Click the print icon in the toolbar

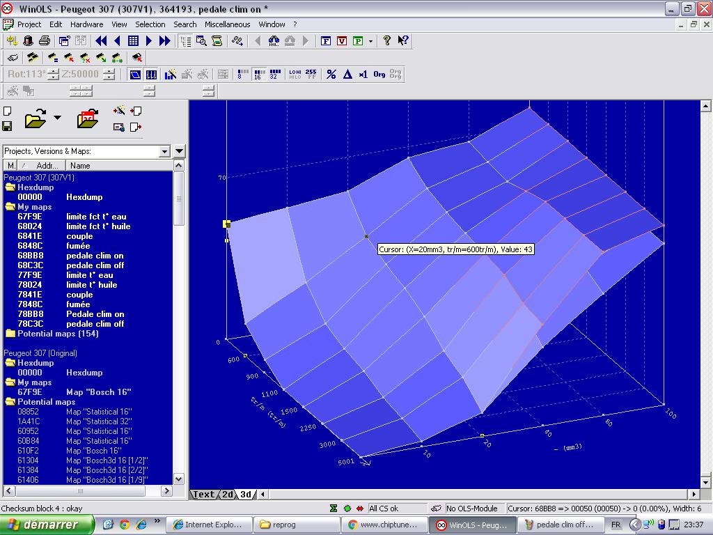tap(45, 41)
